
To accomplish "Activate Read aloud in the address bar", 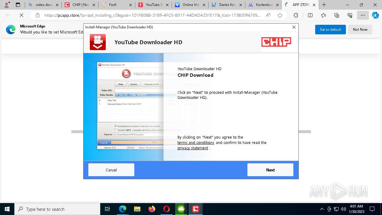I will tap(268, 15).
